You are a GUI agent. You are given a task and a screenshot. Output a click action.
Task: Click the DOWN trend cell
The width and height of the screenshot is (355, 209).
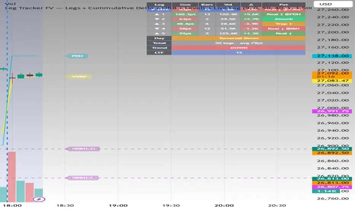point(238,47)
